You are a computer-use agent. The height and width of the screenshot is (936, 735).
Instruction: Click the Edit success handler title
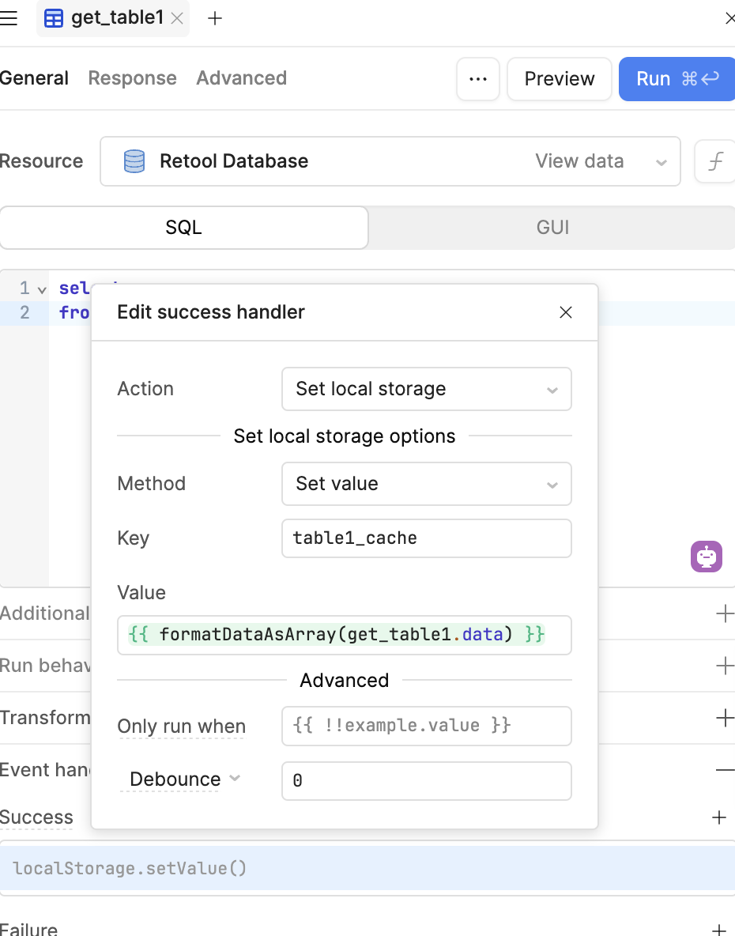pyautogui.click(x=210, y=312)
